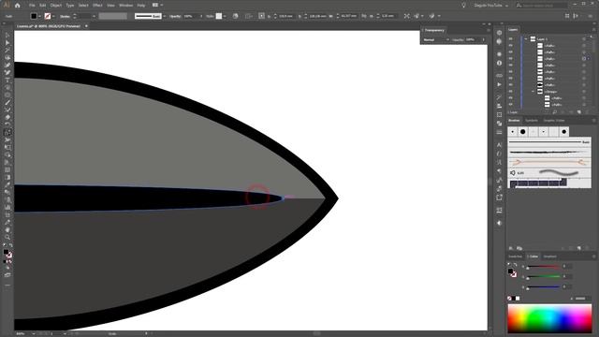The image size is (599, 337).
Task: Open the Window menu
Action: pos(125,6)
